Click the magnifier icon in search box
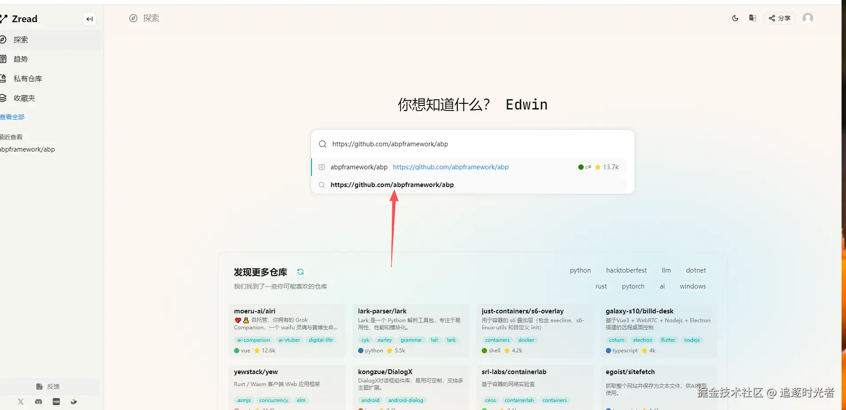846x410 pixels. (x=323, y=144)
